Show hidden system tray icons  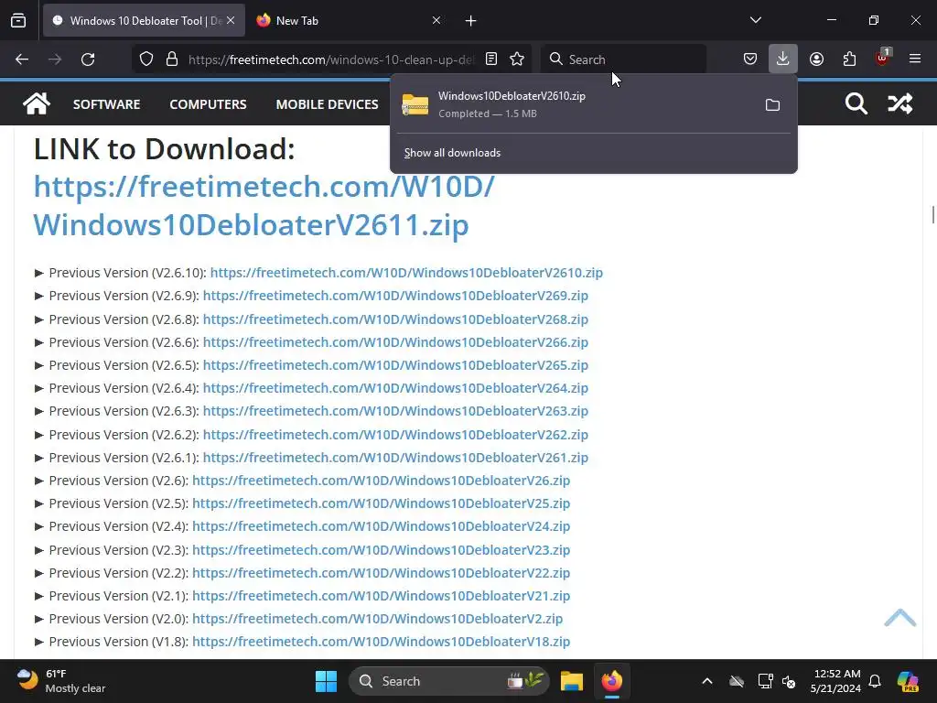tap(707, 681)
